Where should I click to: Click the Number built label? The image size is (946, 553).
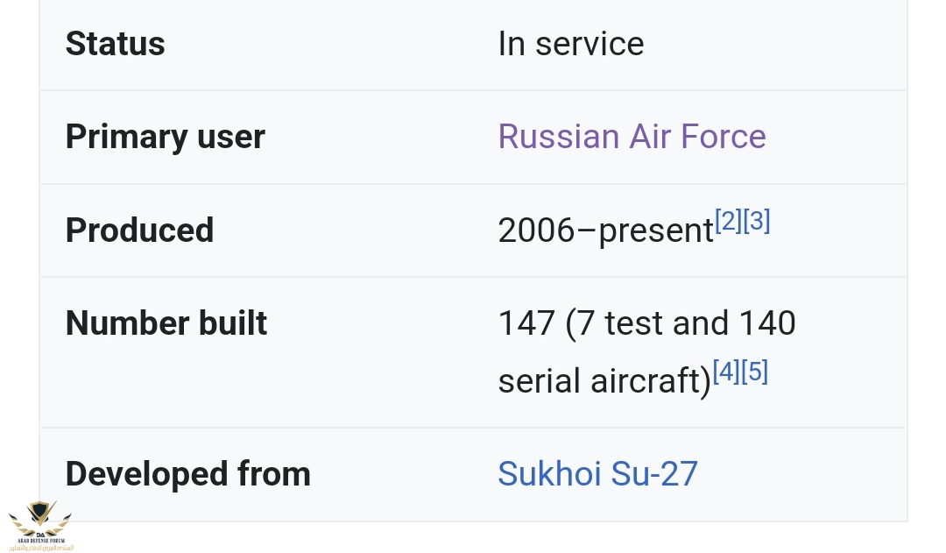point(166,323)
